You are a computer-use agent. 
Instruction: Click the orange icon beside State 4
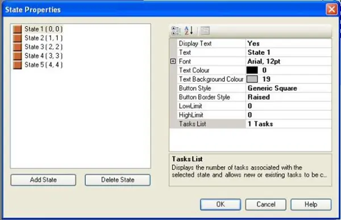pos(17,56)
